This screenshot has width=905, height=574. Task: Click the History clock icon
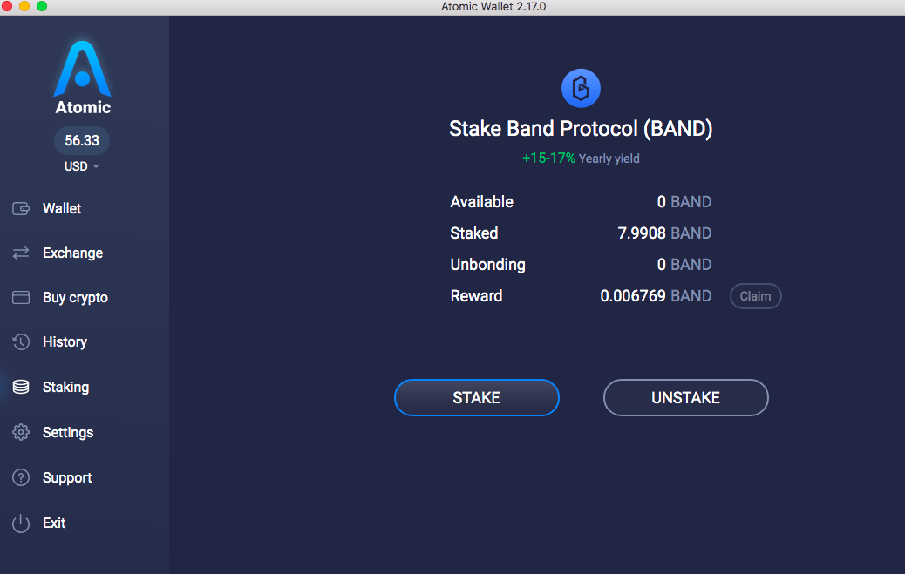[21, 342]
